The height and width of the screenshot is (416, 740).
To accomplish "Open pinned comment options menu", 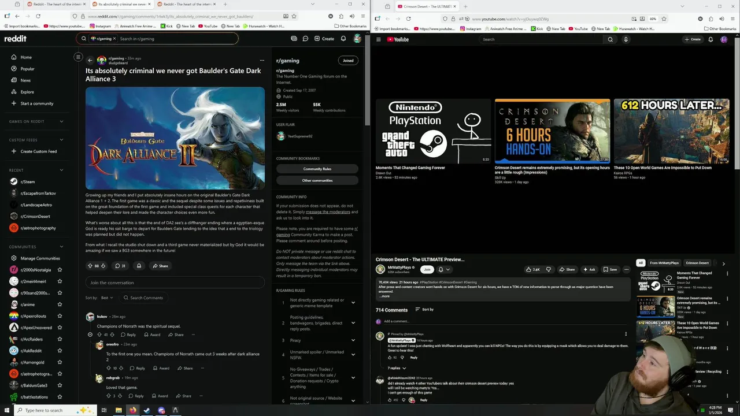I will point(626,334).
